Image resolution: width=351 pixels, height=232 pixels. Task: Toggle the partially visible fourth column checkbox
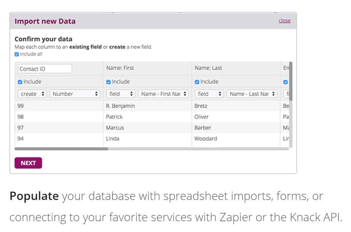pos(286,82)
